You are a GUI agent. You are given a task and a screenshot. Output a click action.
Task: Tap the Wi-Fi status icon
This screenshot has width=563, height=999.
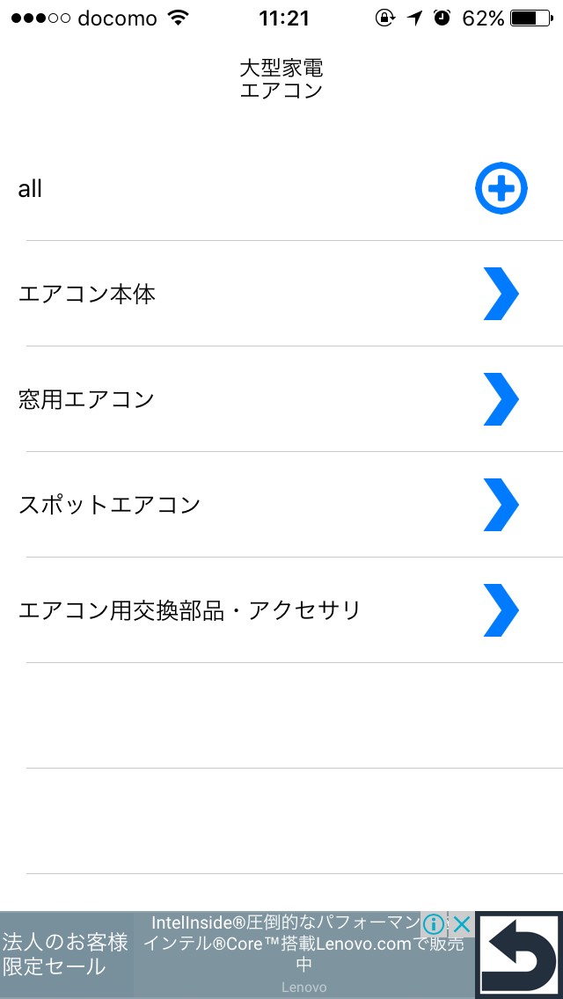tap(179, 18)
